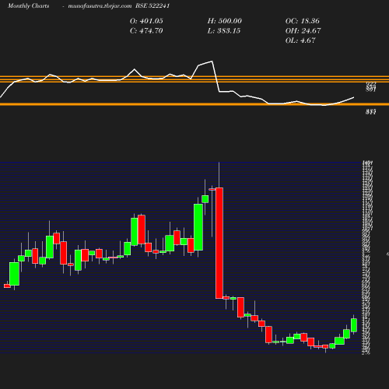Click the munafasutra.tbrjar.com site label
The width and height of the screenshot is (389, 389).
(x=100, y=5)
